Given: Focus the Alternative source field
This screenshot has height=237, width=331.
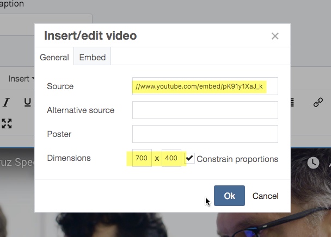Looking at the screenshot, I should (205, 110).
